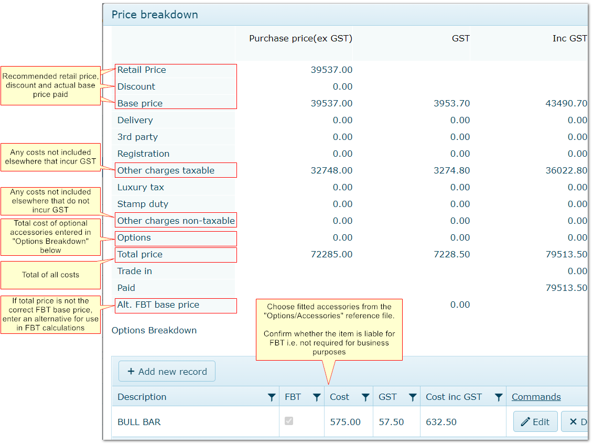593x445 pixels.
Task: Click the Price breakdown panel header
Action: (x=155, y=15)
